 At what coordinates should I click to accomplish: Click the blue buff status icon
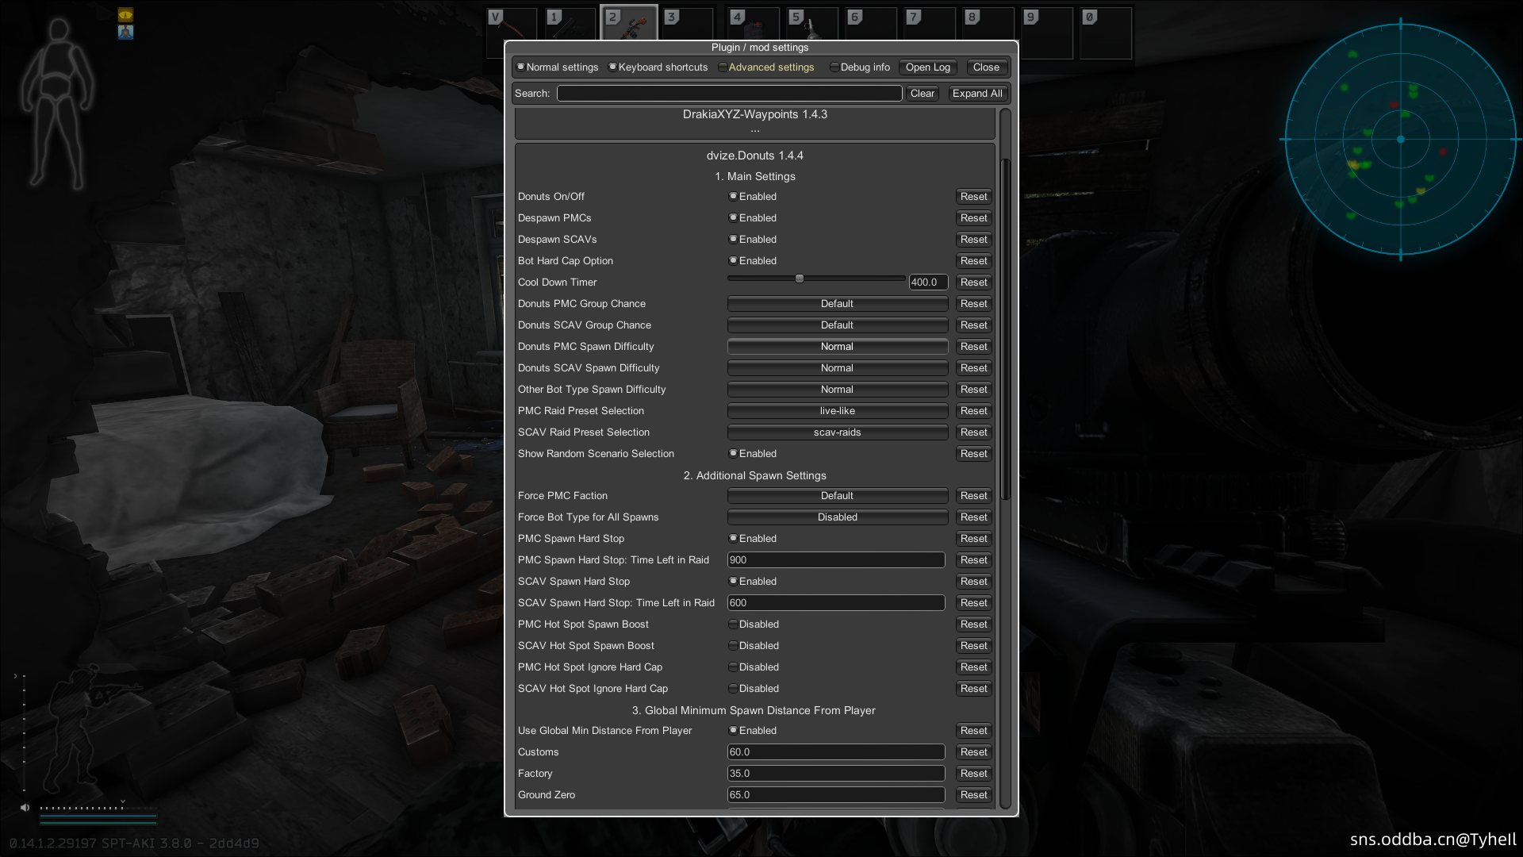point(125,32)
